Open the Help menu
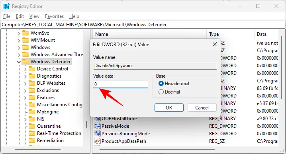This screenshot has height=154, width=286. (x=74, y=16)
